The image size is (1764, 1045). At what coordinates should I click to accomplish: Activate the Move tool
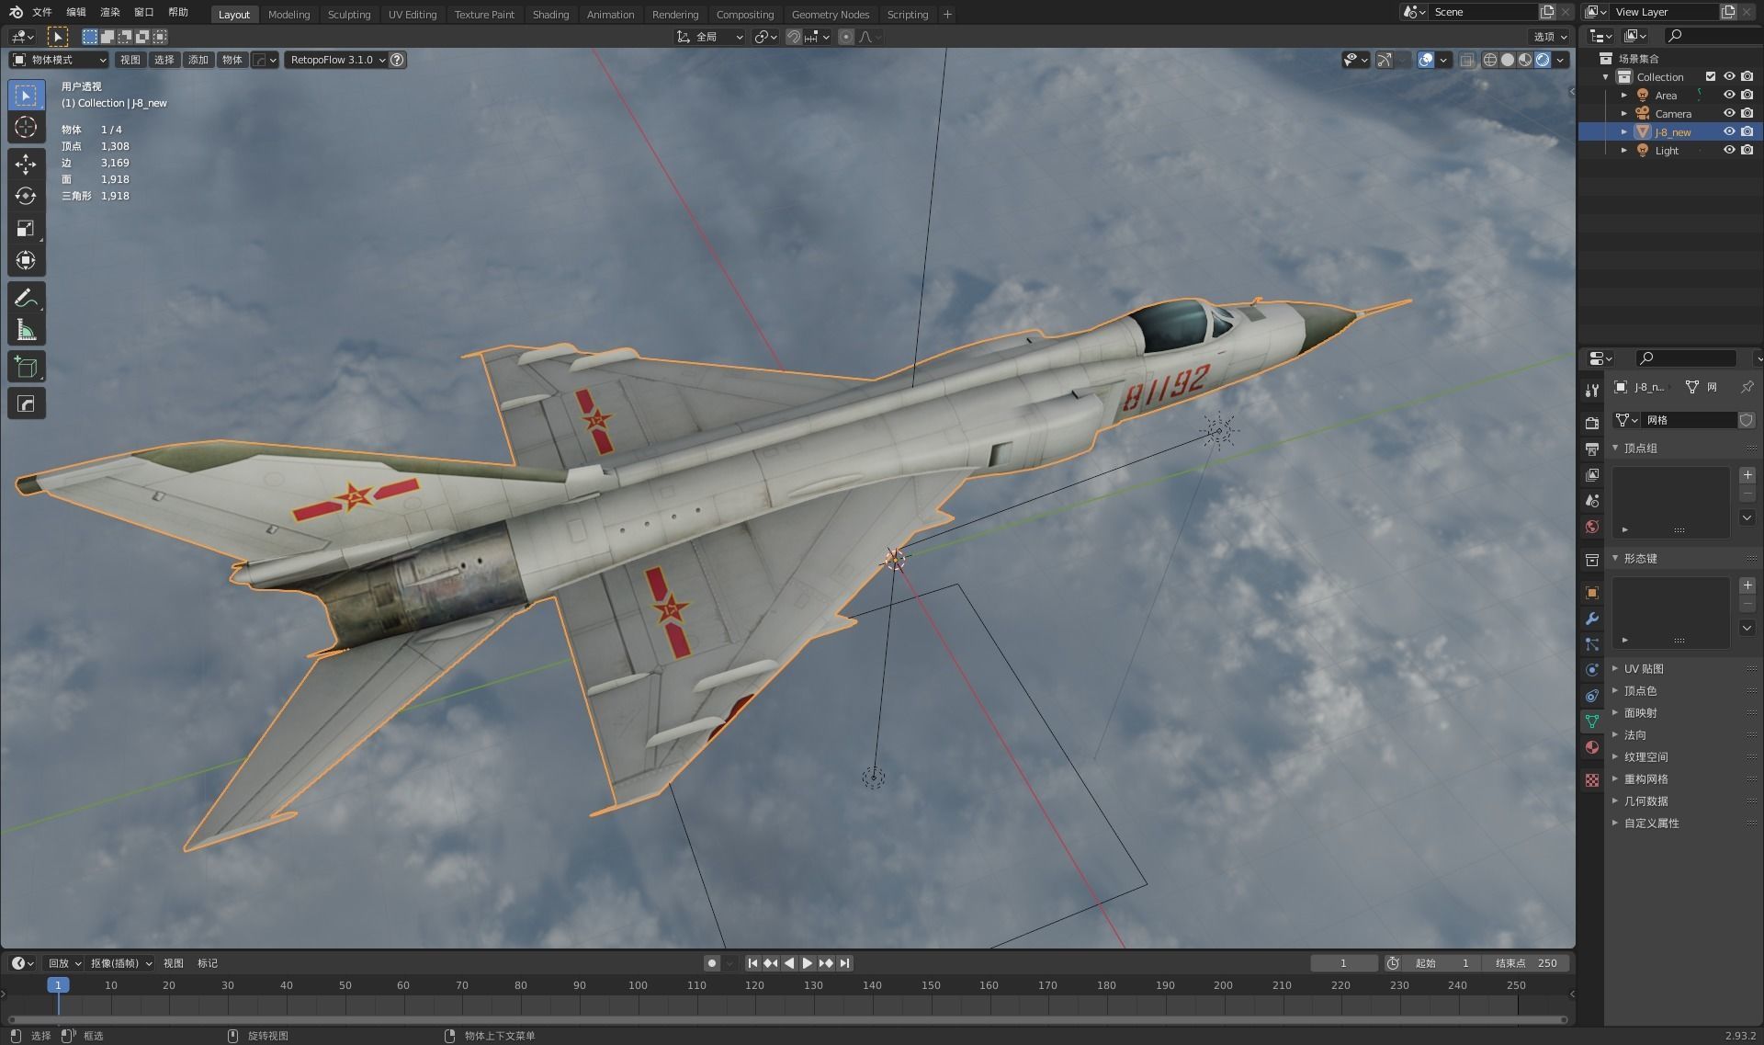coord(26,164)
